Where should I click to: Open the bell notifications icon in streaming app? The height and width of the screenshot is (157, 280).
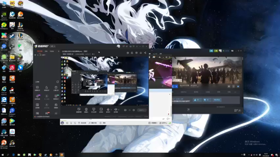click(x=141, y=53)
